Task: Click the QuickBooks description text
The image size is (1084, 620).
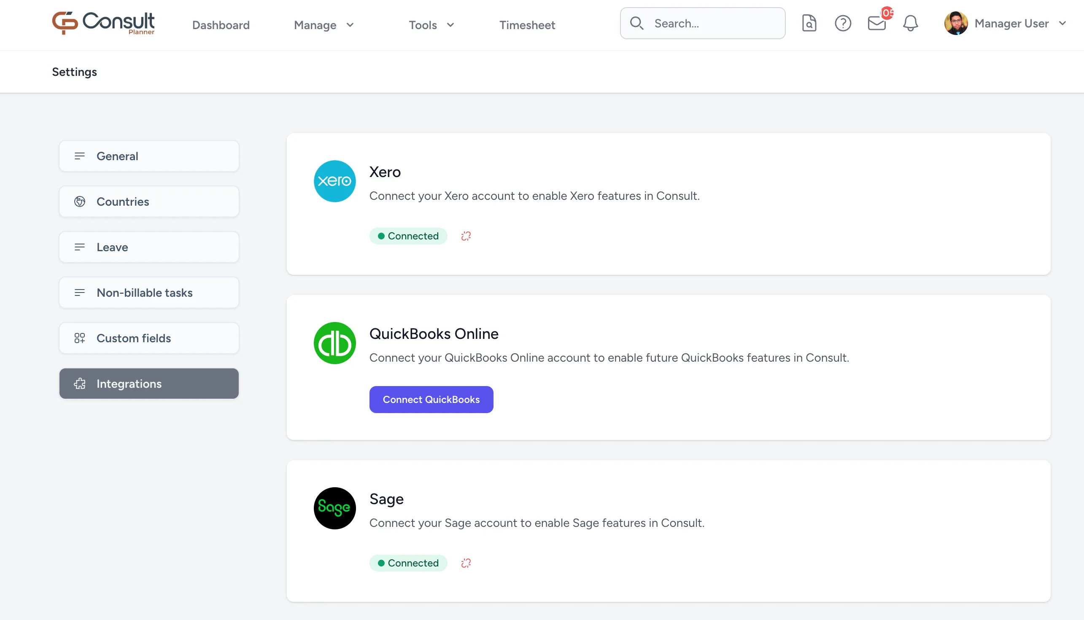Action: click(x=609, y=358)
